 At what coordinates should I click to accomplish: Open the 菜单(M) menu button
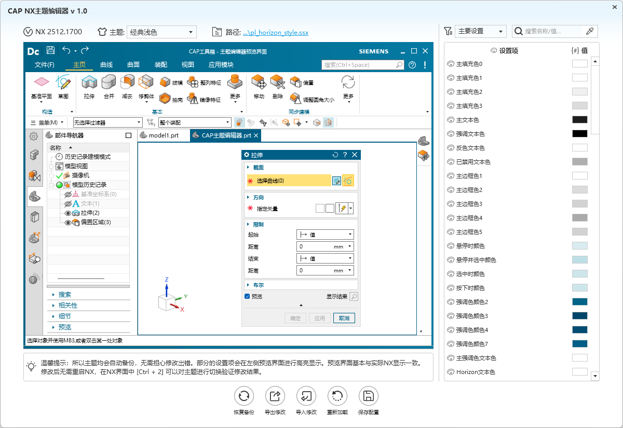[x=48, y=122]
